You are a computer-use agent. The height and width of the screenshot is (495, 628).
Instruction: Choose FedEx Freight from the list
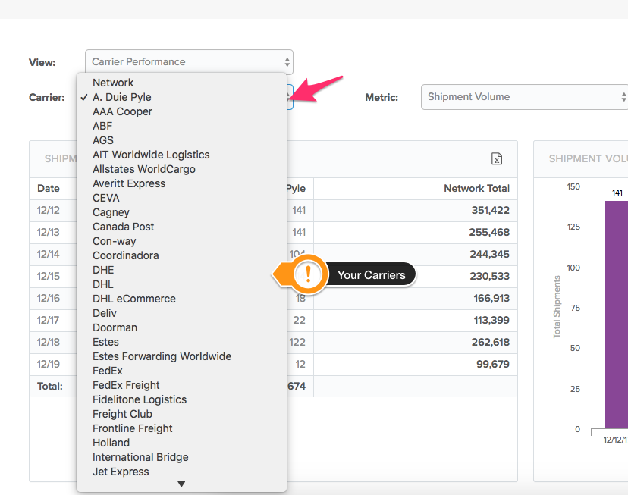pyautogui.click(x=181, y=385)
